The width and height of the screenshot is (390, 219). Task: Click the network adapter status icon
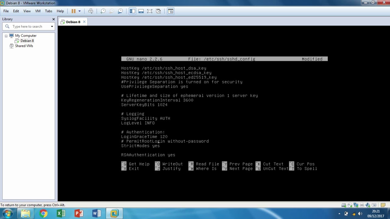(x=356, y=205)
